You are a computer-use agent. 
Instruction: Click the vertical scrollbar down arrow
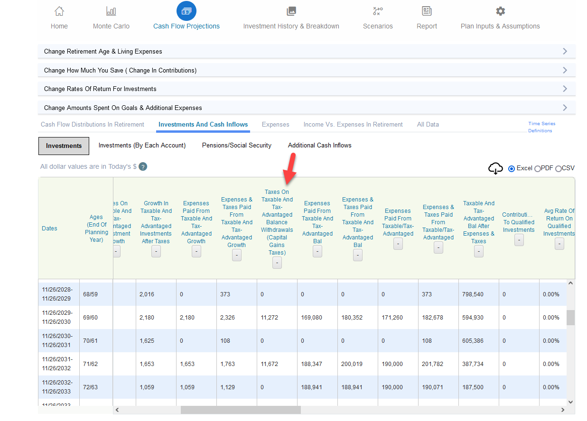pyautogui.click(x=571, y=402)
